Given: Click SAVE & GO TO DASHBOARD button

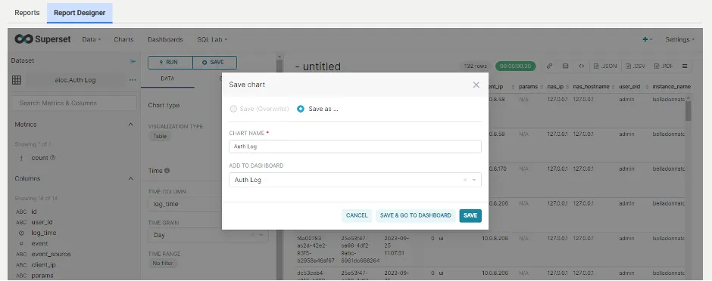Looking at the screenshot, I should point(416,215).
